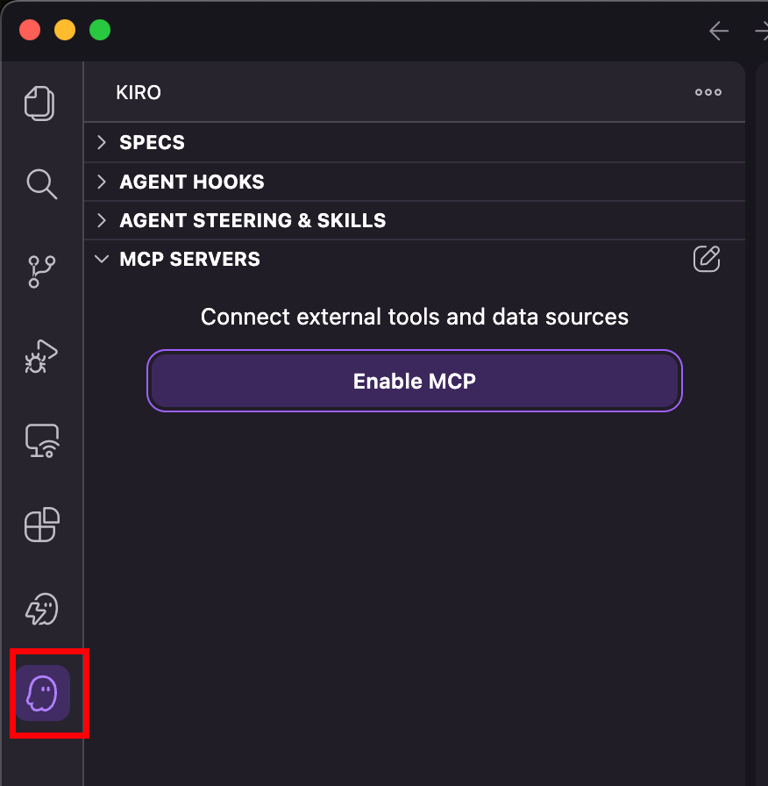Open the Kiro panel more actions menu
This screenshot has width=768, height=786.
coord(708,92)
